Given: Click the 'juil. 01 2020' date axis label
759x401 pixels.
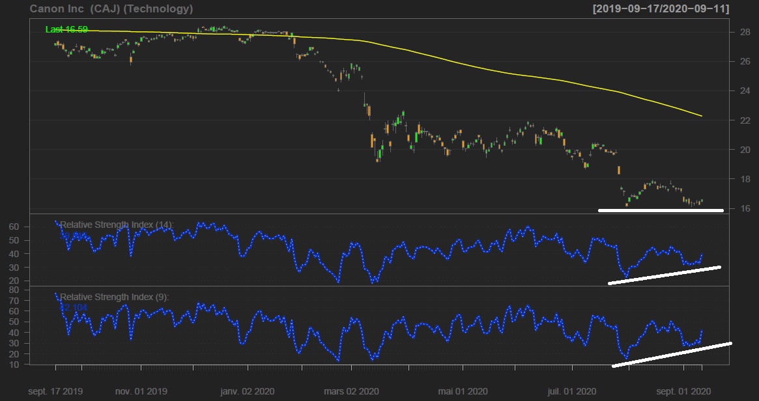Looking at the screenshot, I should pyautogui.click(x=571, y=391).
